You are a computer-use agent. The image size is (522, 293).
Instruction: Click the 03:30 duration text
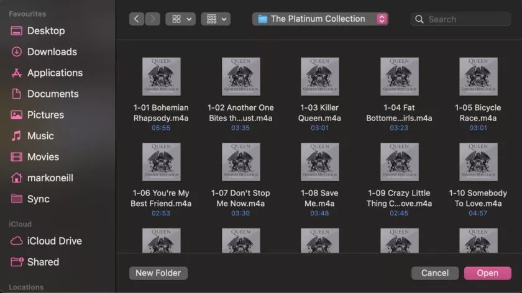[240, 214]
